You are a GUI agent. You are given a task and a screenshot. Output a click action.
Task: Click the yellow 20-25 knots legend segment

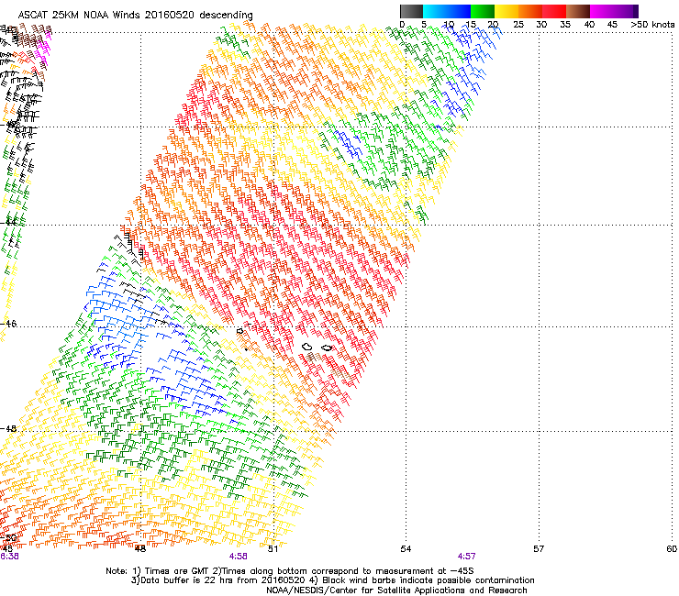pos(506,11)
